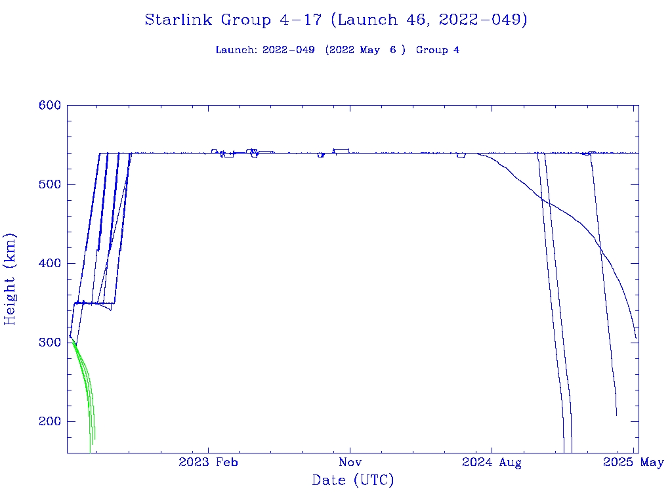This screenshot has height=504, width=672.
Task: Click the "2023 Feb" date label
Action: coord(208,462)
